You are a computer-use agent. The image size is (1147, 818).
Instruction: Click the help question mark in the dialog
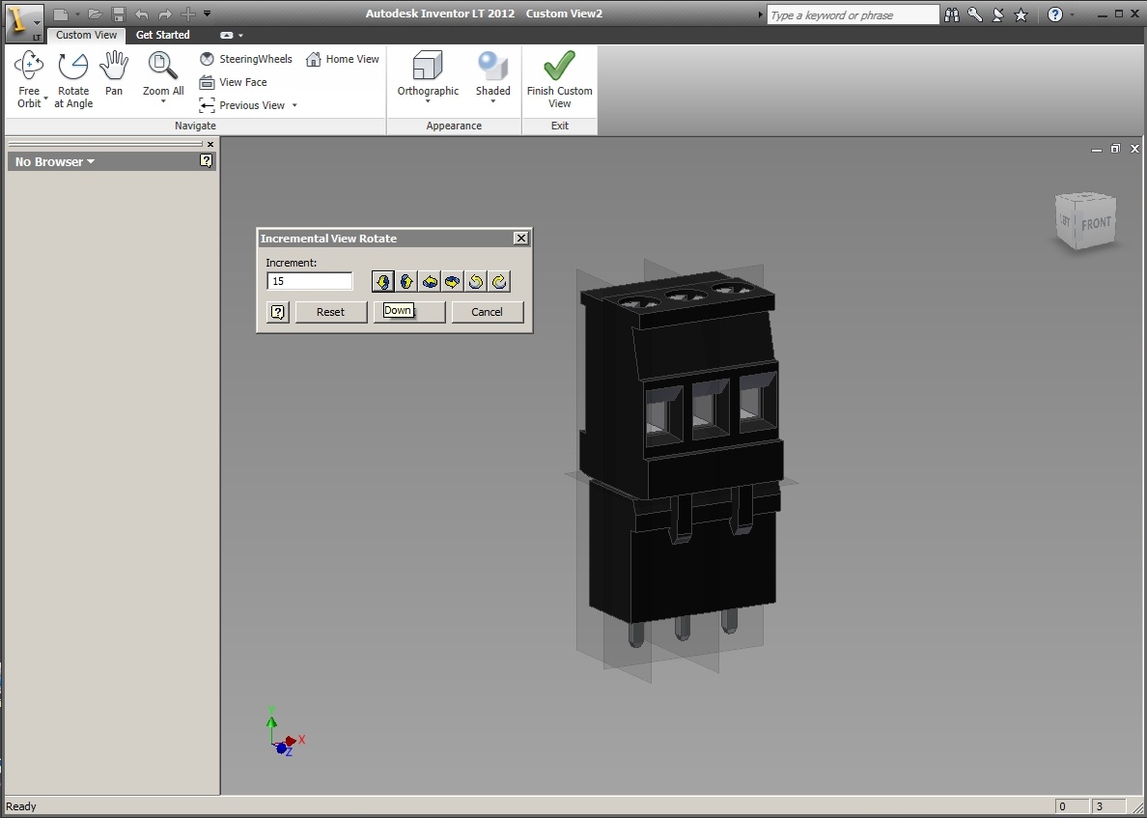[x=278, y=311]
